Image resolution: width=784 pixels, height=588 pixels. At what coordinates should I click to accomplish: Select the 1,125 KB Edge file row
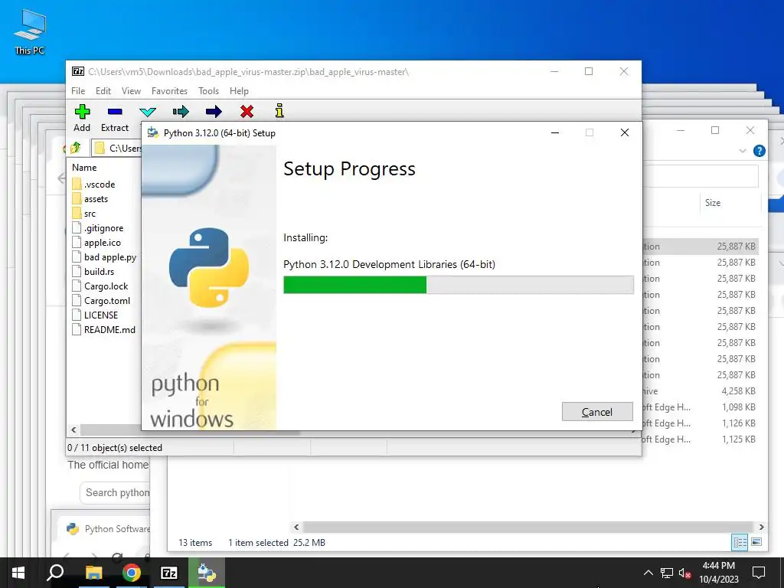pyautogui.click(x=700, y=439)
